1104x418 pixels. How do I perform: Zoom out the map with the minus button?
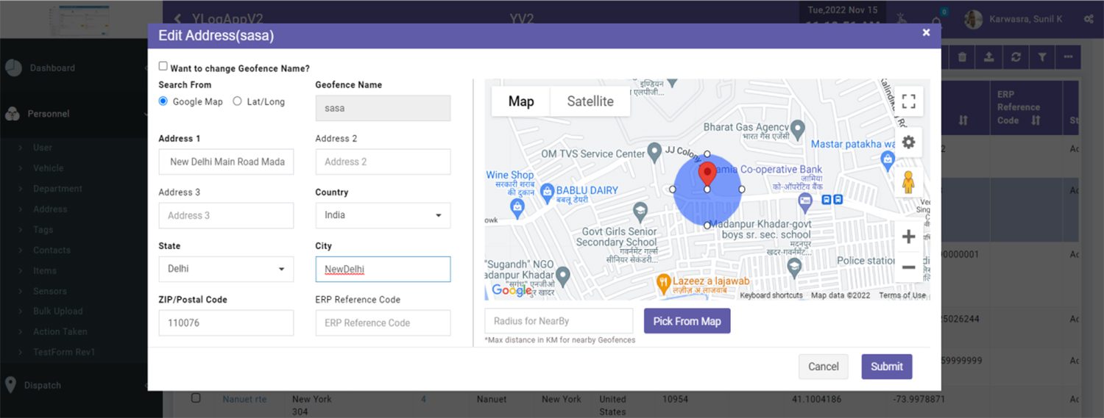pyautogui.click(x=909, y=267)
